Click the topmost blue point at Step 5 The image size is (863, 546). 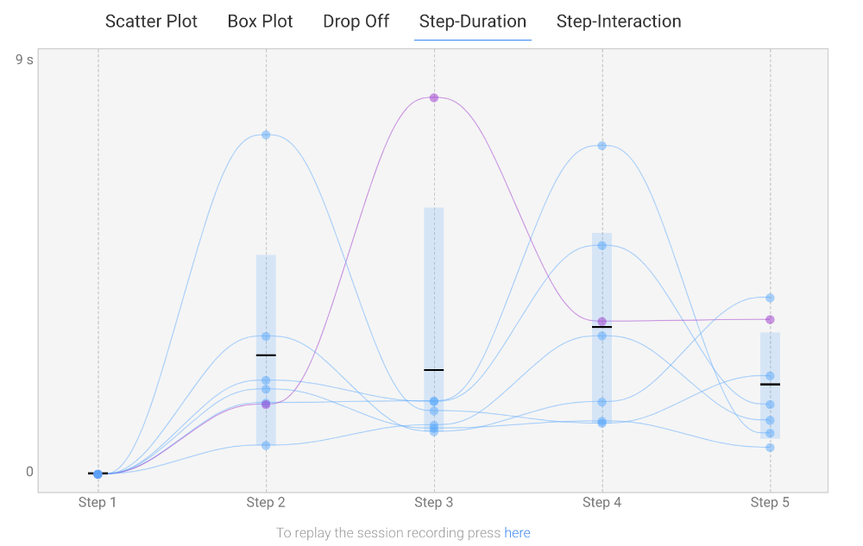point(770,298)
